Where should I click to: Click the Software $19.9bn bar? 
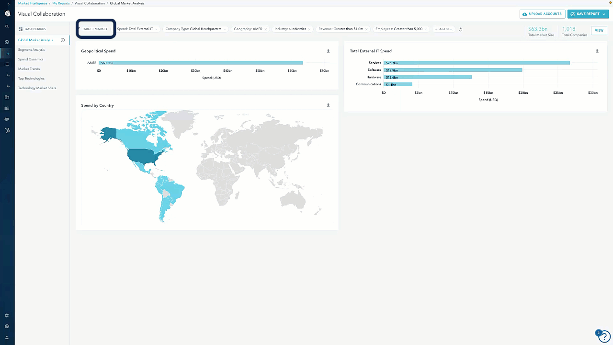pyautogui.click(x=453, y=70)
